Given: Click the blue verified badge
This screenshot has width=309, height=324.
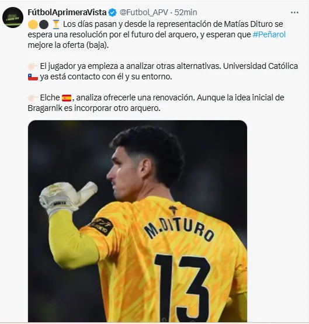Looking at the screenshot, I should coord(112,13).
